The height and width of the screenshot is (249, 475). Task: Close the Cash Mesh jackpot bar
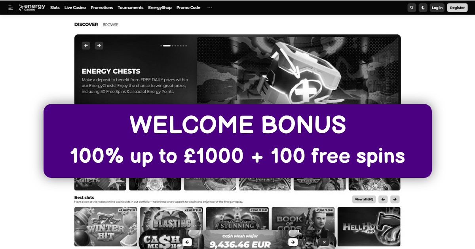(x=324, y=242)
